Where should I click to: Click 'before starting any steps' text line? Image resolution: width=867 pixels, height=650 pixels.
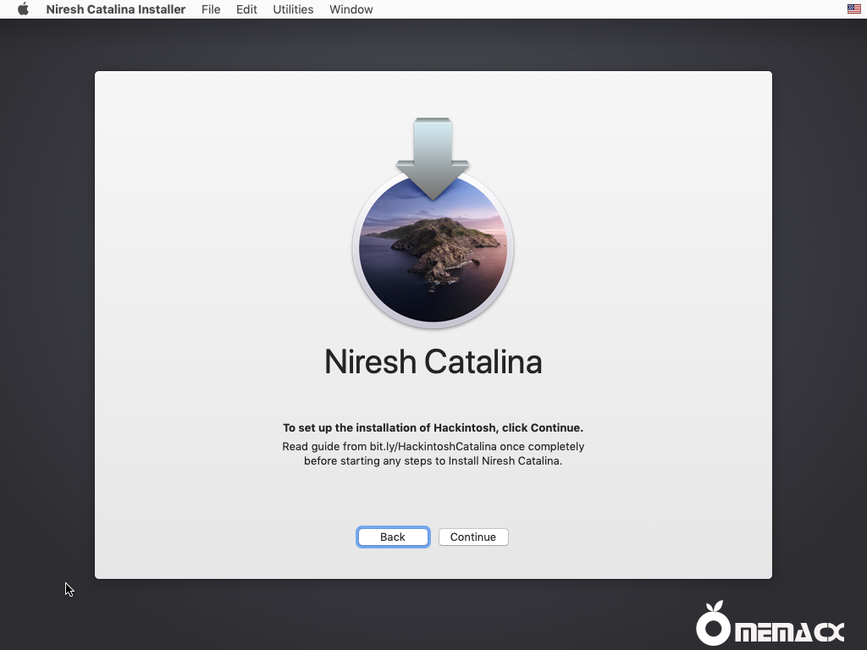click(433, 461)
